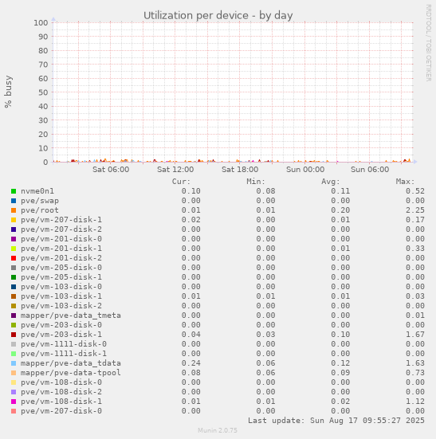
Task: Click the dark red pve/vm-203-disk-1 swatch
Action: point(14,335)
